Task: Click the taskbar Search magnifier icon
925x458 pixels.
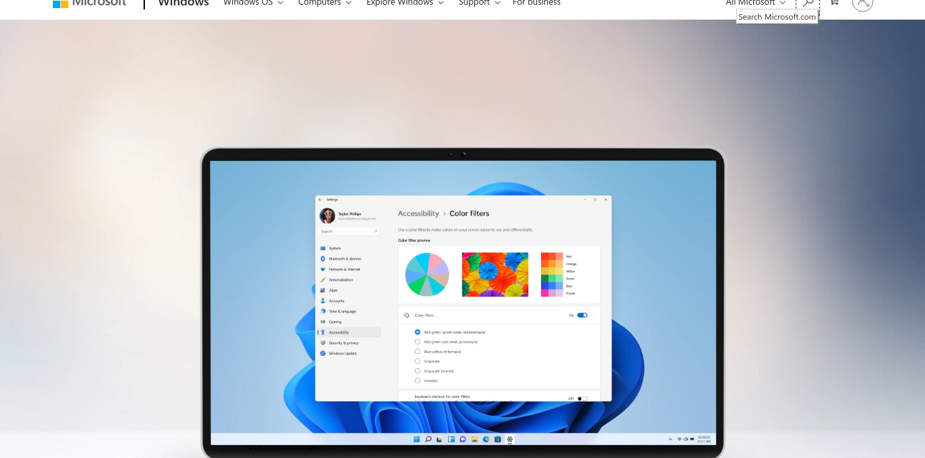Action: click(x=428, y=439)
